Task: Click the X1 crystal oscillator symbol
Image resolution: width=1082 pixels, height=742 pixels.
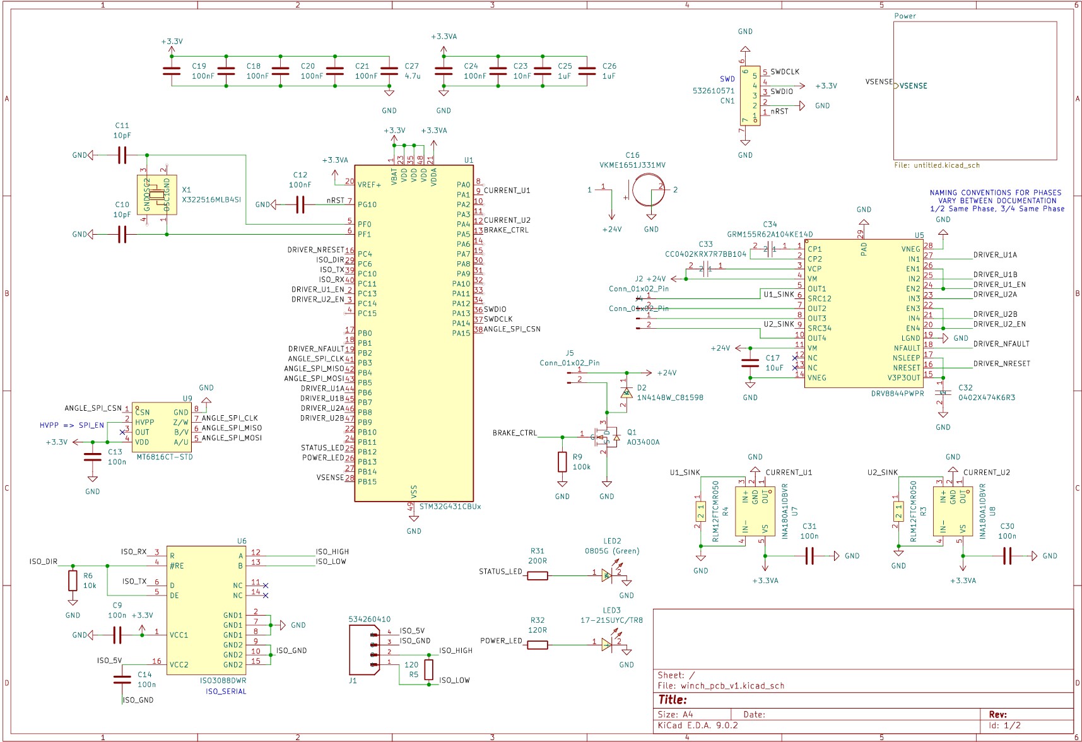Action: pos(156,195)
